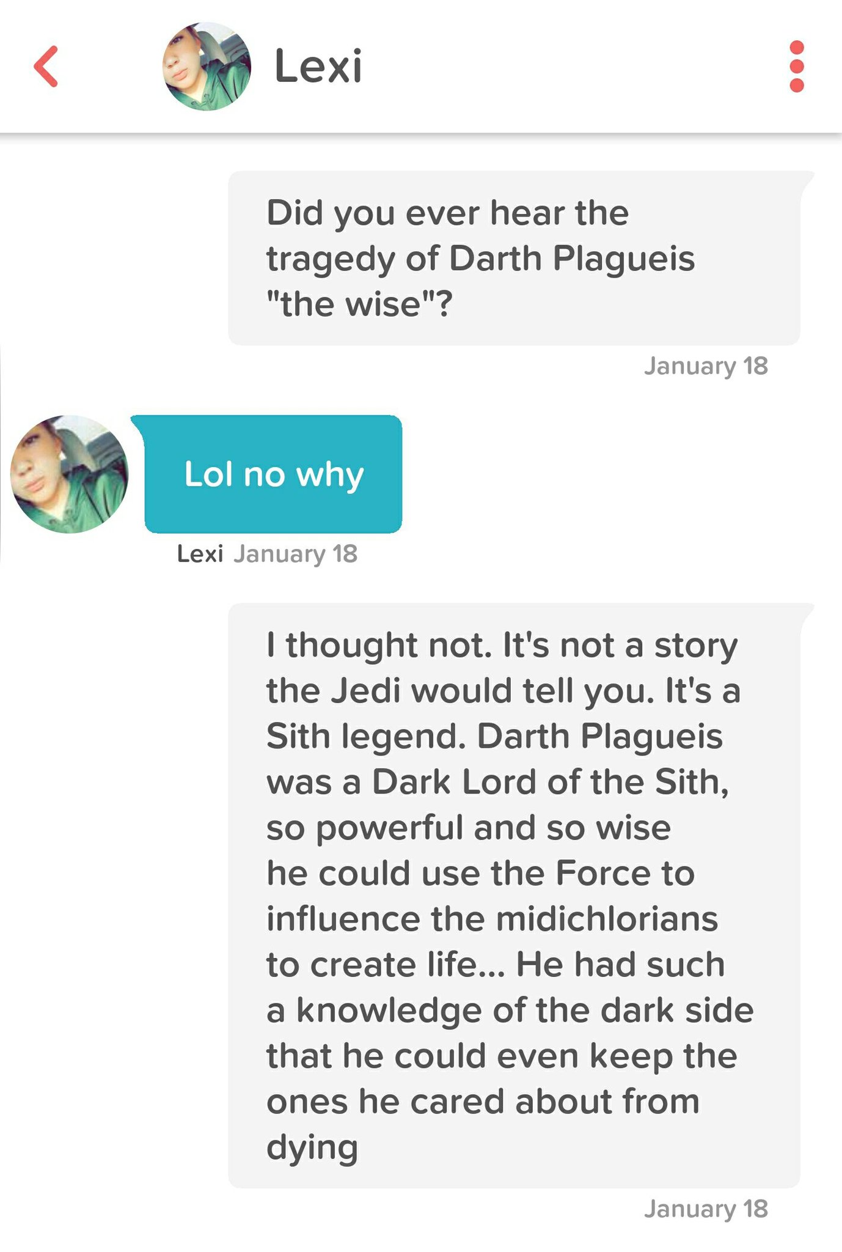Image resolution: width=842 pixels, height=1252 pixels.
Task: Tap "a knowledge of the dark side" line
Action: pyautogui.click(x=510, y=1011)
